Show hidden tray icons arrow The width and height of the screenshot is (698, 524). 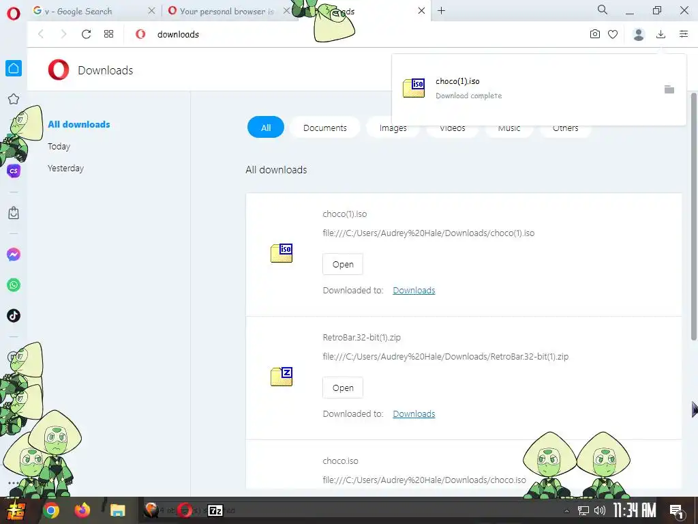(566, 511)
